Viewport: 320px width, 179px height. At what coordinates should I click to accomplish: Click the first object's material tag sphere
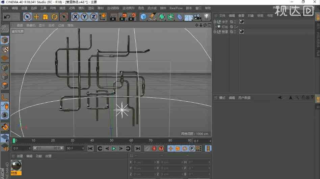tap(242, 21)
